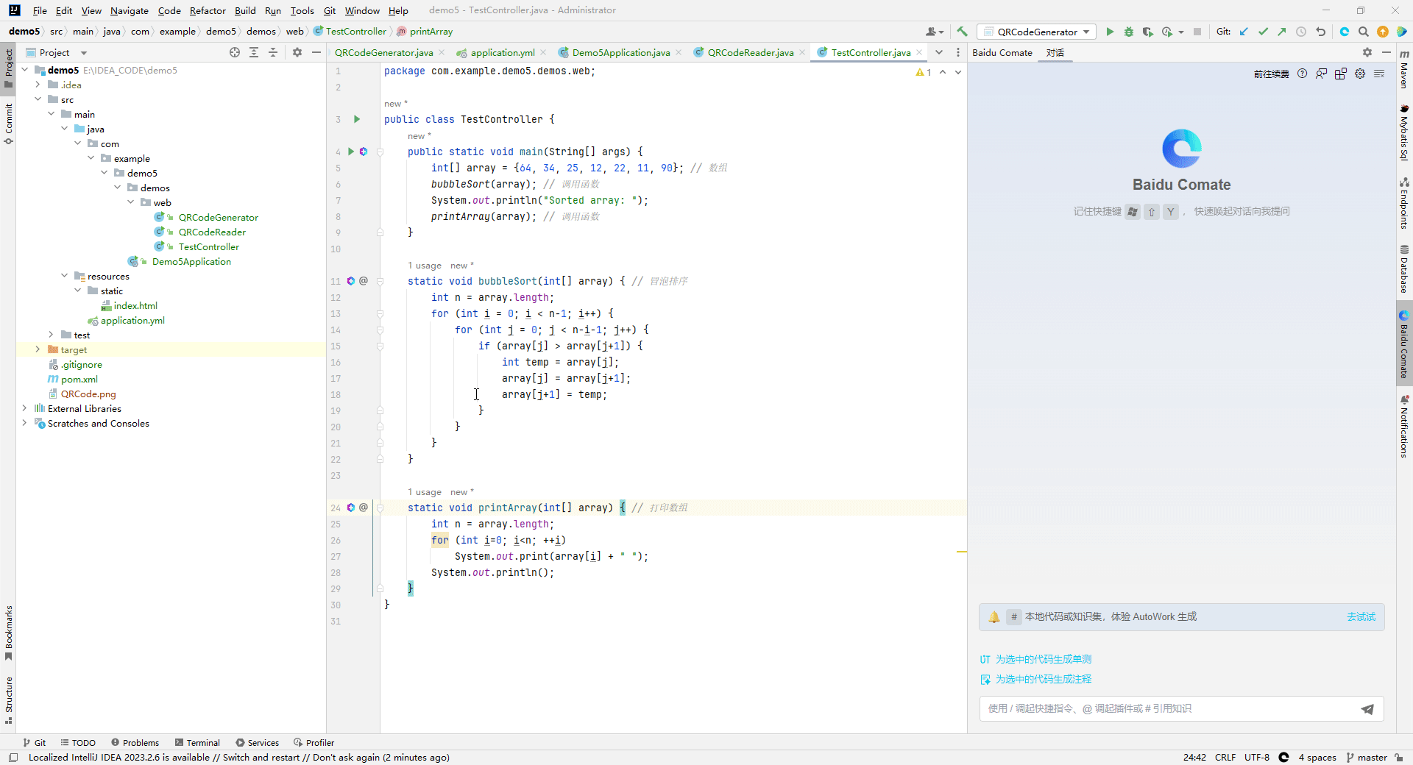Toggle the Database tool window stripe button

tap(1404, 268)
